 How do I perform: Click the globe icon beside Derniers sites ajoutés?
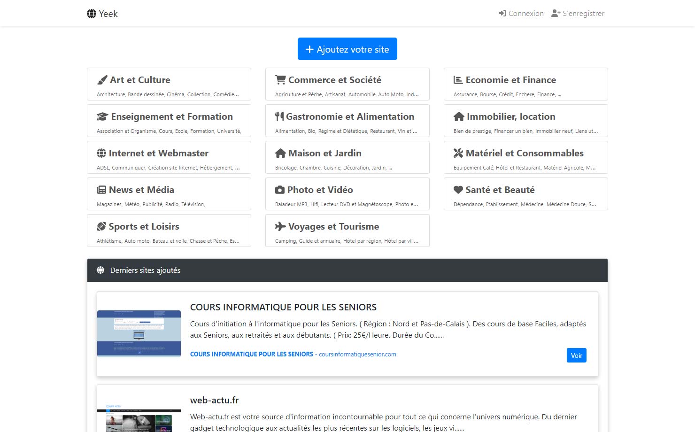(100, 270)
